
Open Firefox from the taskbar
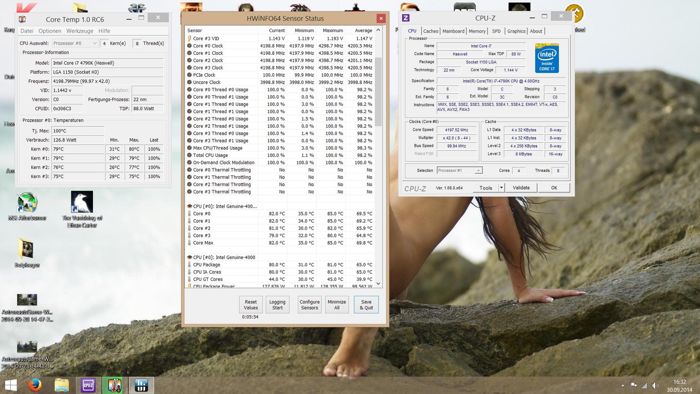click(35, 385)
